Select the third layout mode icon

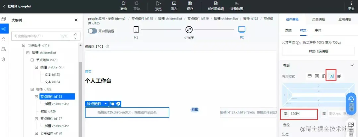(x=324, y=76)
